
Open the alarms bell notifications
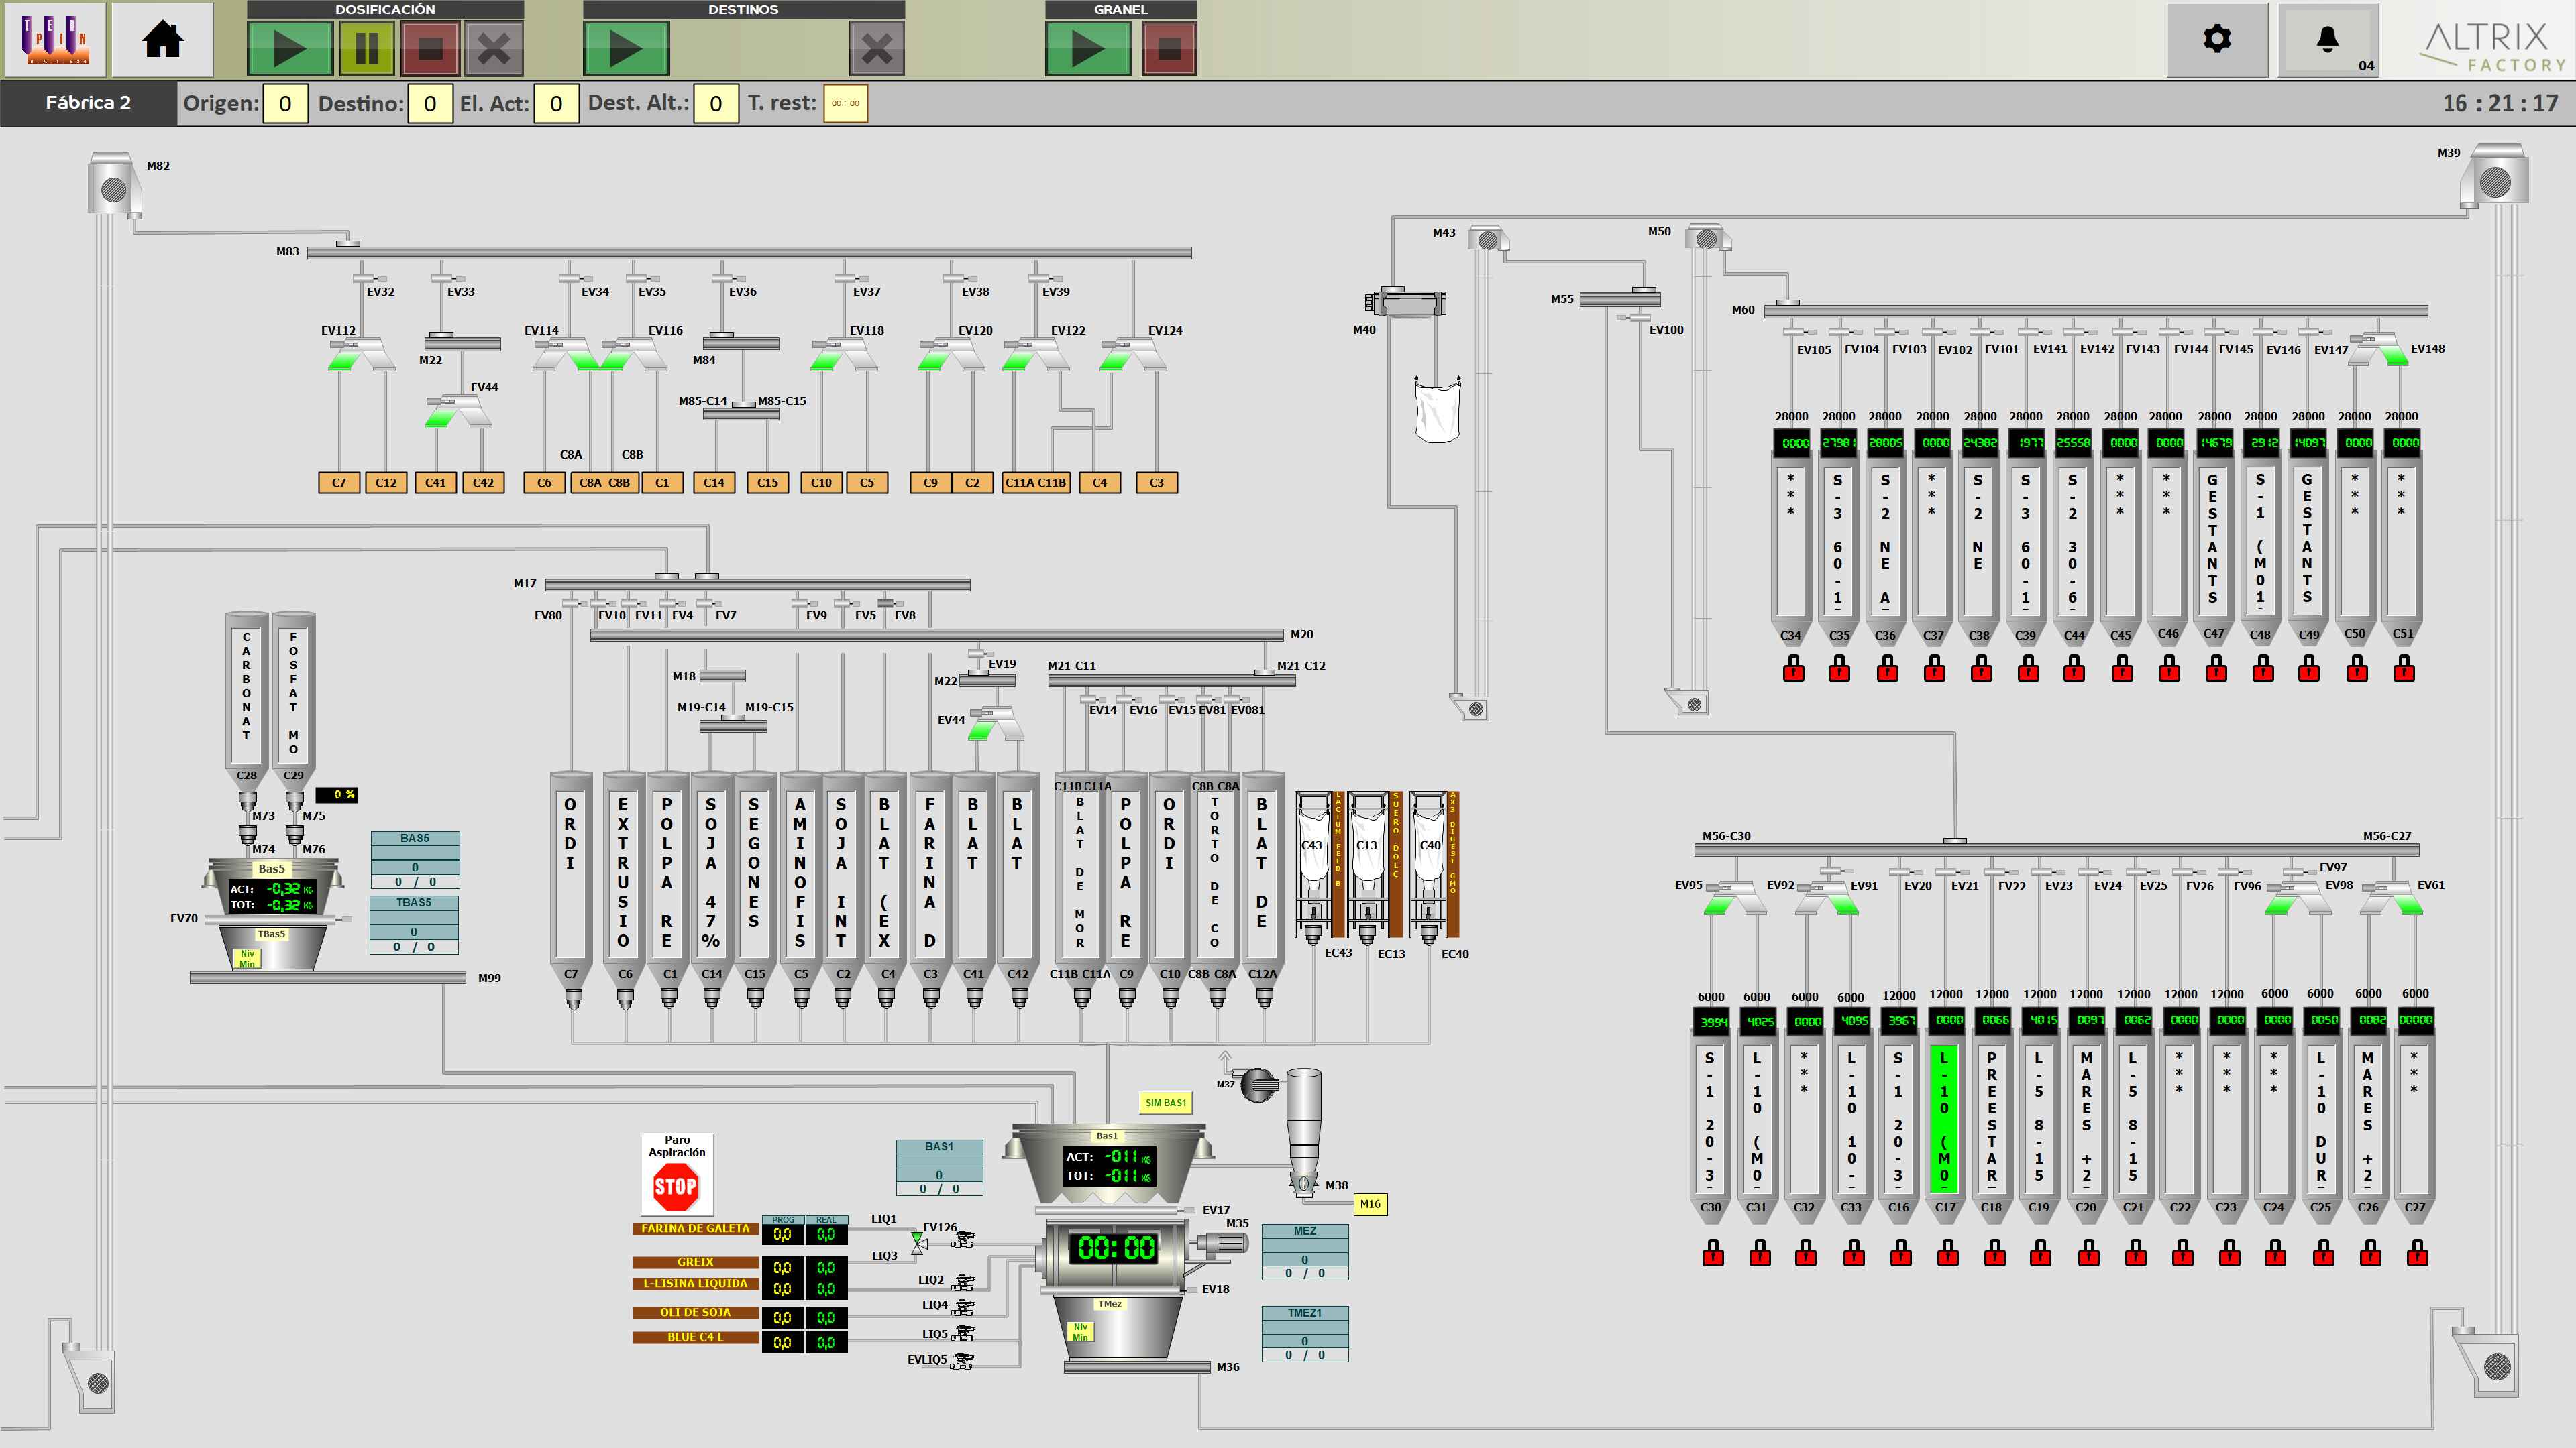pyautogui.click(x=2327, y=40)
